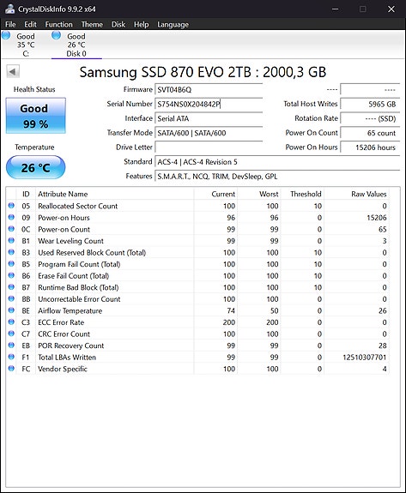
Task: Close the CrystalDiskInfo window
Action: [x=391, y=9]
